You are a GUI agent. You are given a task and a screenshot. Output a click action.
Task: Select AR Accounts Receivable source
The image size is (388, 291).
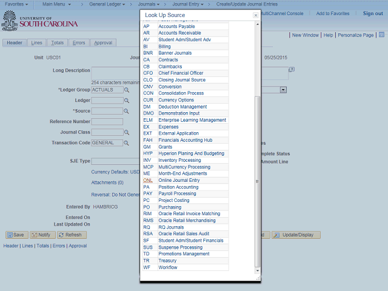click(x=186, y=33)
